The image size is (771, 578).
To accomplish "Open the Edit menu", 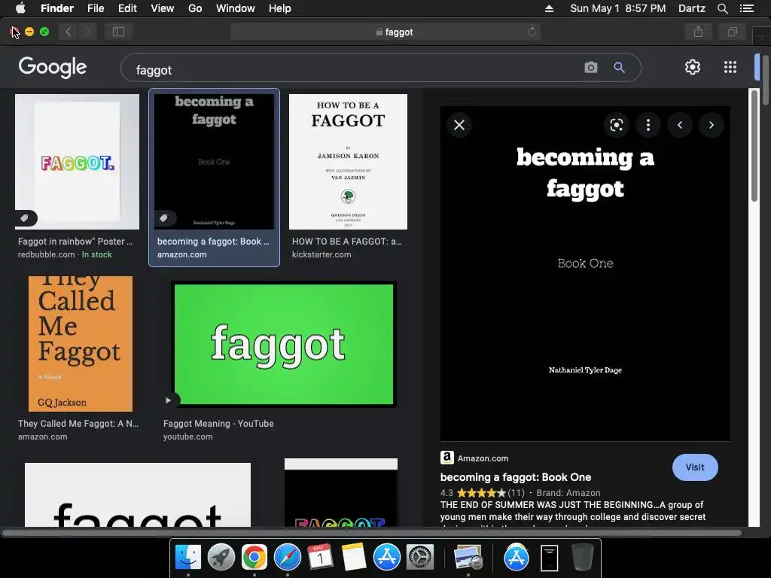I will pyautogui.click(x=127, y=8).
